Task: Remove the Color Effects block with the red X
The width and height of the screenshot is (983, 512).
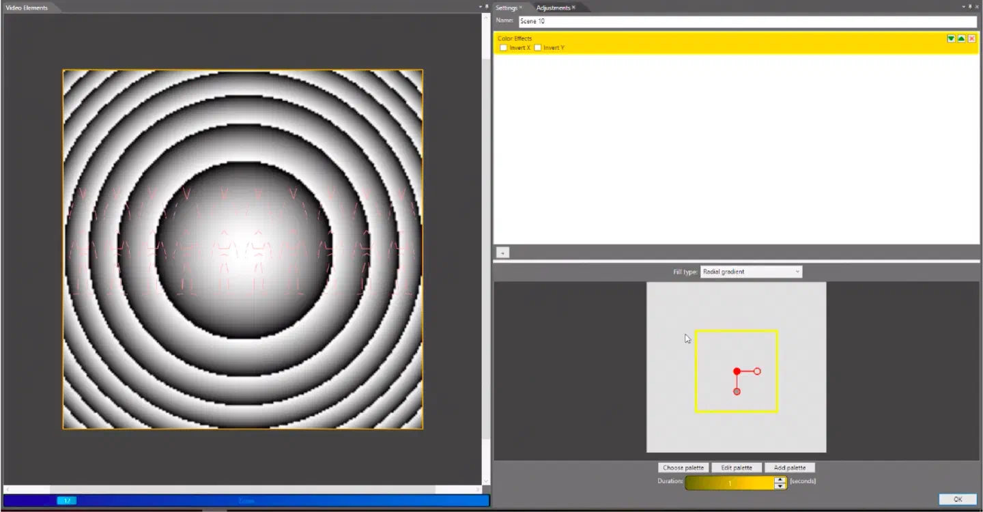Action: pyautogui.click(x=972, y=39)
